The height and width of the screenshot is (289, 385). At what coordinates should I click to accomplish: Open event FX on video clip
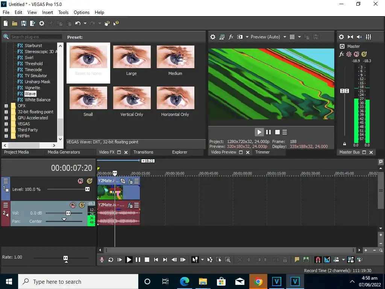[x=130, y=181]
